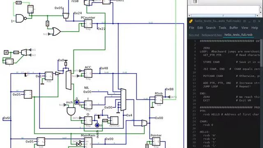Click the trash icon in upper panel
Screen dimensions: 263x148
pyautogui.click(x=194, y=2)
